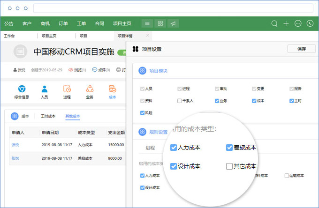Open the hamburger list menu in toolbar
Viewport: 319px width, 208px height.
click(x=147, y=23)
